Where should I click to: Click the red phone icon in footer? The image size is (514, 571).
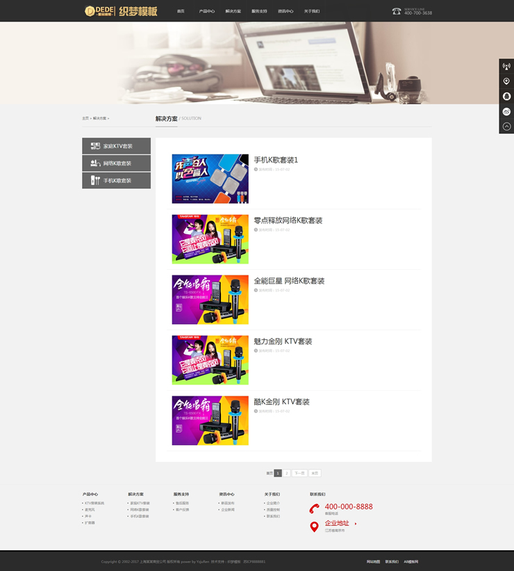(x=314, y=508)
